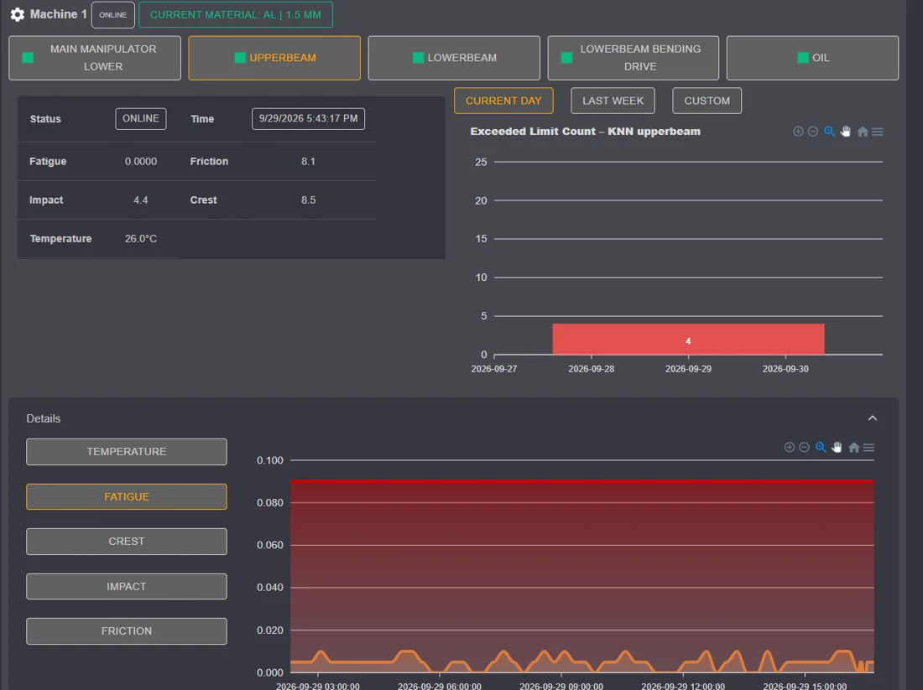Switch to the Oil tab
This screenshot has width=923, height=690.
coord(812,58)
